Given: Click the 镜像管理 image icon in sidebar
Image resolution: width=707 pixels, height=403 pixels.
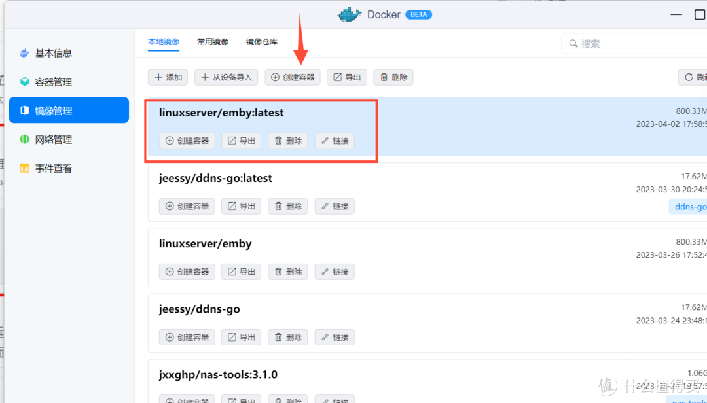Looking at the screenshot, I should (x=24, y=110).
